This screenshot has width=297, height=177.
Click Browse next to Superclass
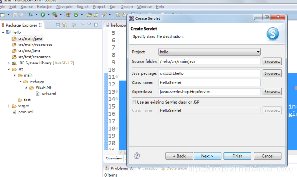[272, 92]
